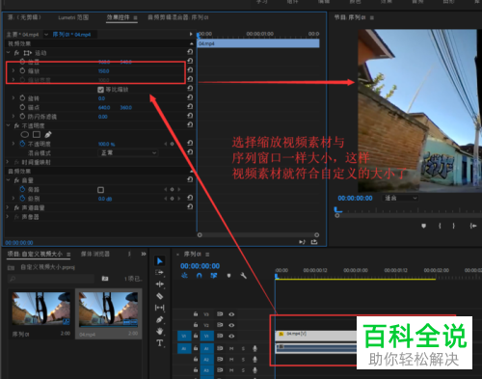Collapse the 运动 Motion effect group

[x=9, y=52]
